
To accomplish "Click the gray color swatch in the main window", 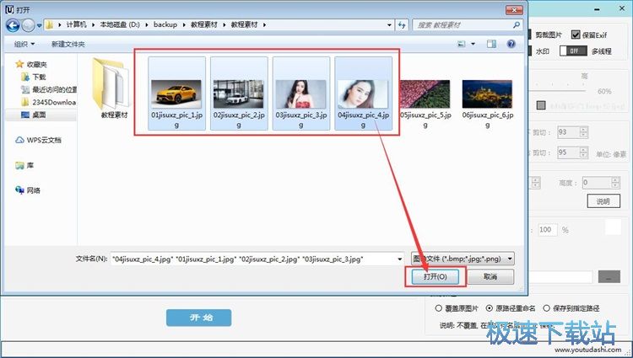I will (x=541, y=105).
